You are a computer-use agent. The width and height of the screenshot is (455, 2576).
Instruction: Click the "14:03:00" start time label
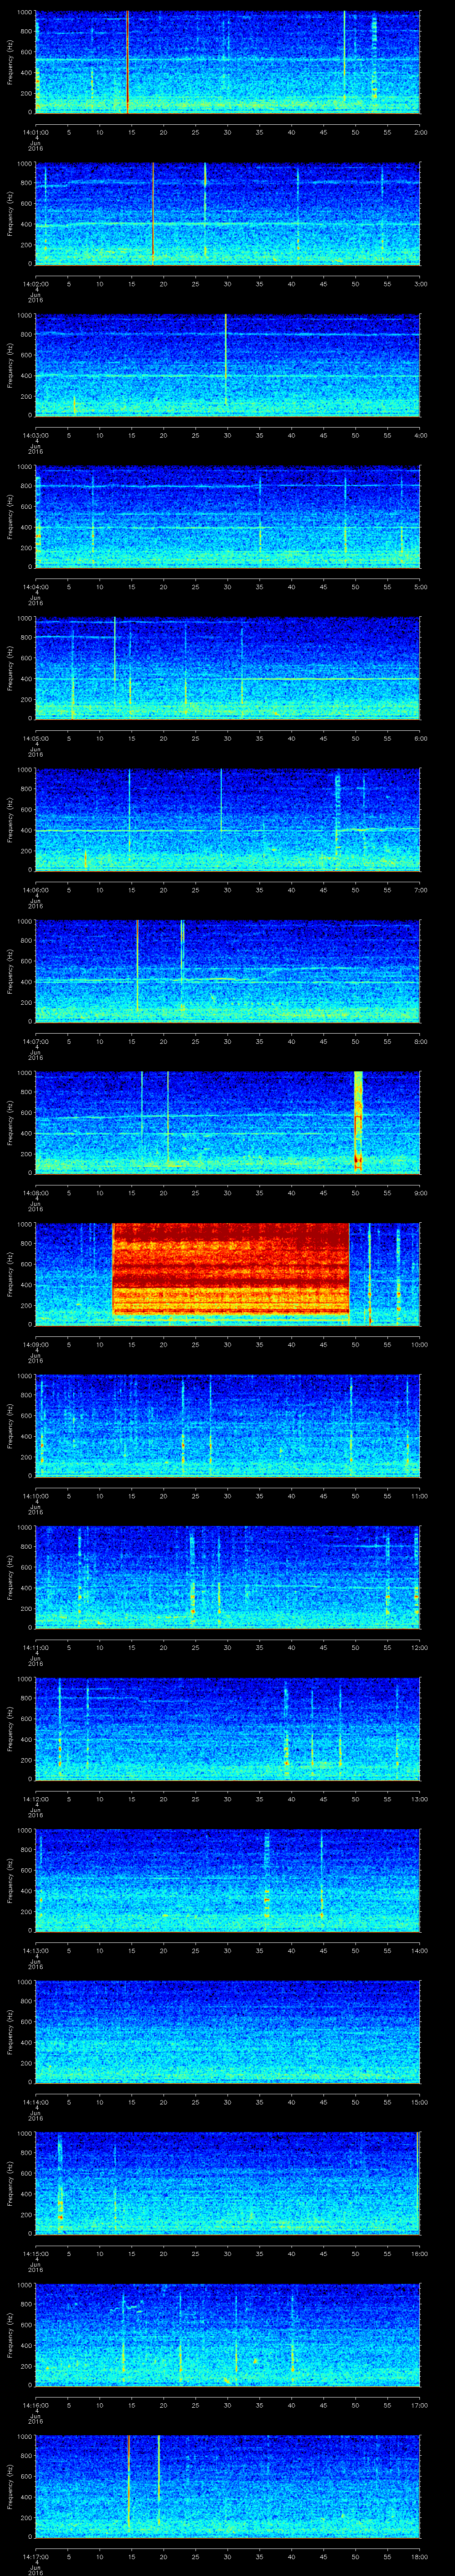point(36,434)
